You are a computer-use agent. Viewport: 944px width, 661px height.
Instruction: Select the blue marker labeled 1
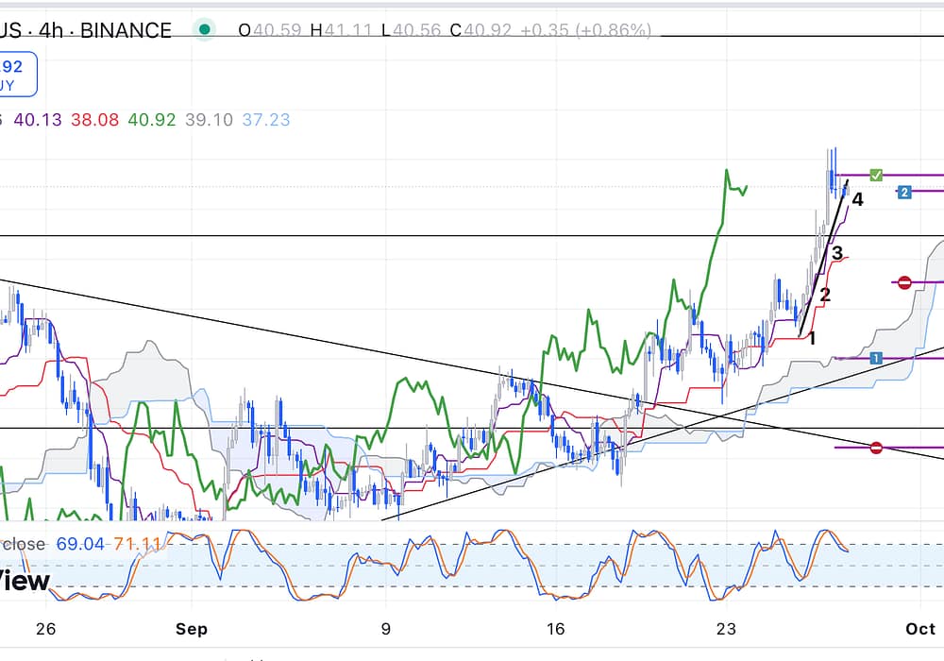(876, 358)
